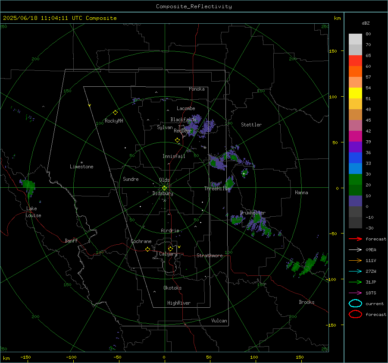The width and height of the screenshot is (388, 363).
Task: Click the Didsbury label
Action: pos(163,193)
